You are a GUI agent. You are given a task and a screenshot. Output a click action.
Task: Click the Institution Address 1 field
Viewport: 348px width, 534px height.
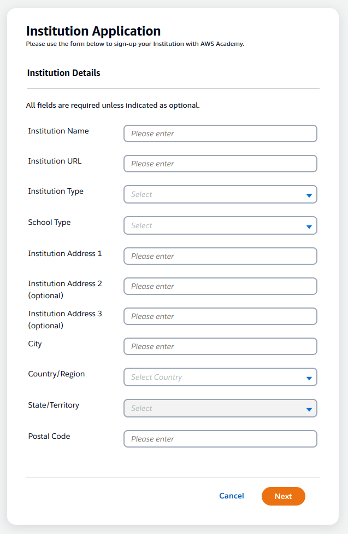click(220, 256)
